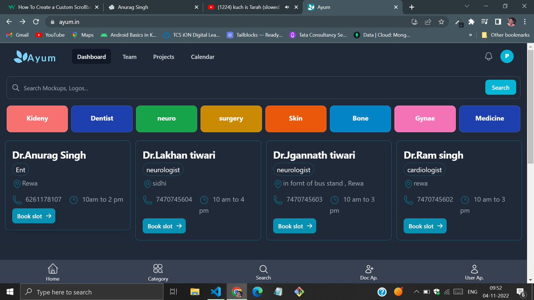Reload the ayum.in page
534x300 pixels.
(x=36, y=21)
